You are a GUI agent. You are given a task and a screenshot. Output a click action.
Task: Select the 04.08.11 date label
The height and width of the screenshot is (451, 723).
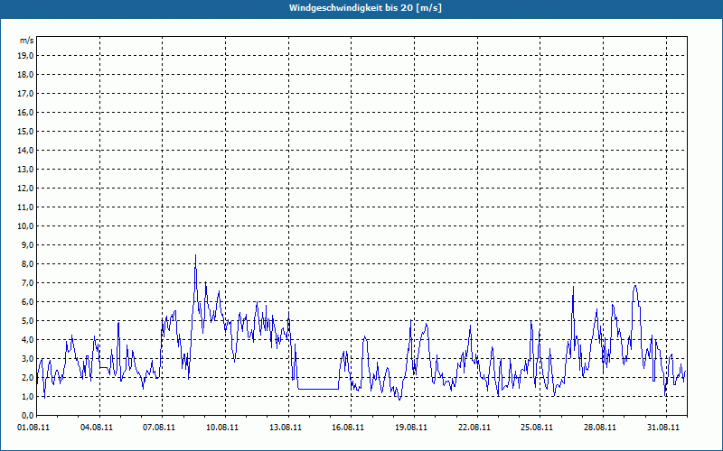pyautogui.click(x=97, y=427)
